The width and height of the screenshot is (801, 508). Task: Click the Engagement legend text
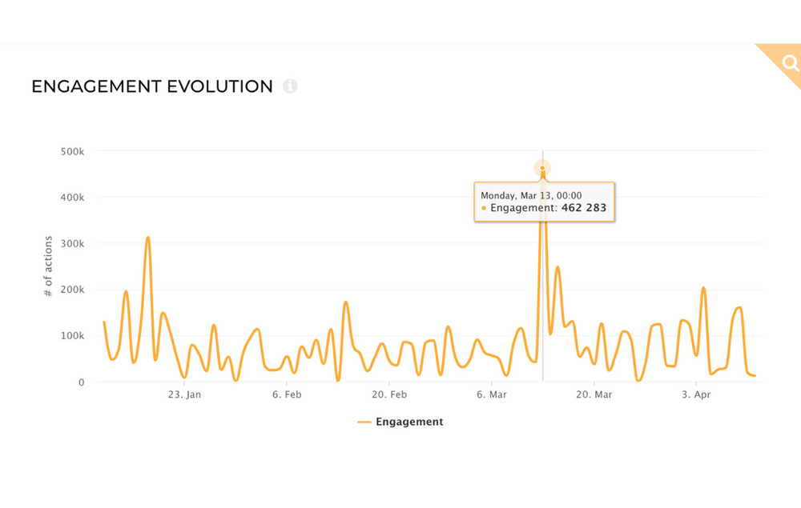click(x=410, y=422)
